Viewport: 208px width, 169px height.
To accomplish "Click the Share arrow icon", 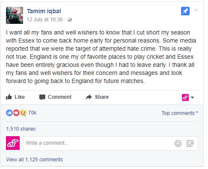I will click(89, 97).
